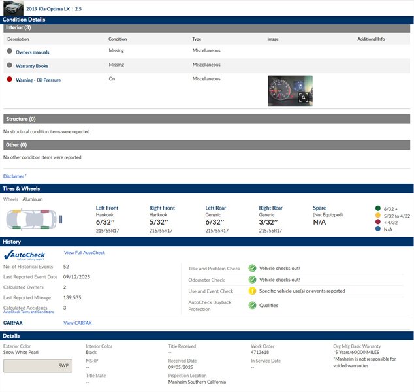The image size is (414, 392).
Task: Click the green check for Title and Problem Check
Action: tap(252, 269)
